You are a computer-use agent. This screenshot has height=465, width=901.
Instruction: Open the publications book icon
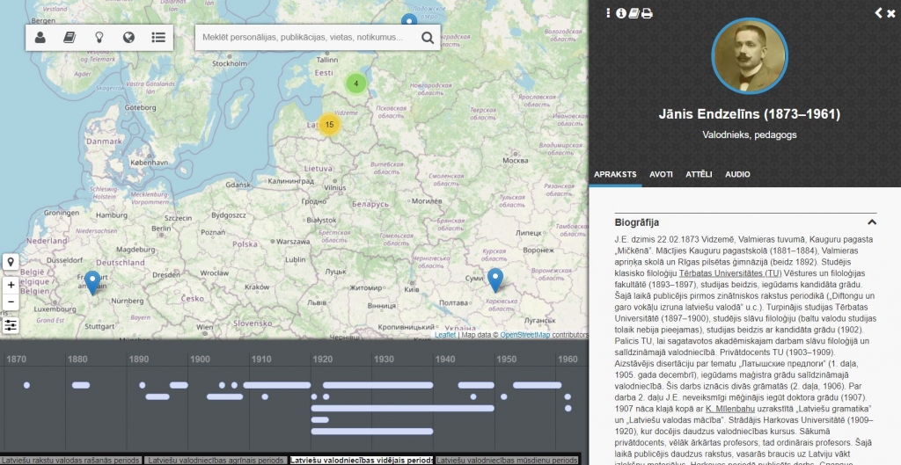[70, 37]
